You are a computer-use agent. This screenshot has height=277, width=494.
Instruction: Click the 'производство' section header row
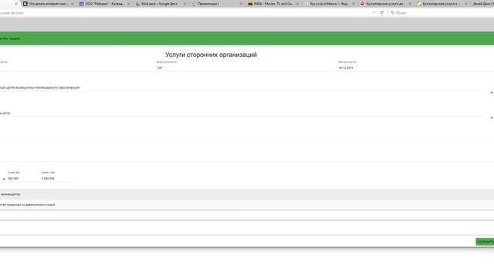tap(247, 194)
